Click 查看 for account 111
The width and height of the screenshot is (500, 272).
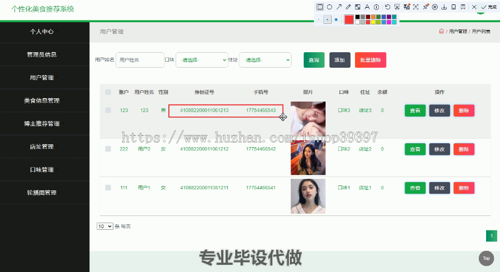pos(415,188)
